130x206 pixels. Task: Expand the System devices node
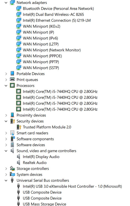coord(6,175)
